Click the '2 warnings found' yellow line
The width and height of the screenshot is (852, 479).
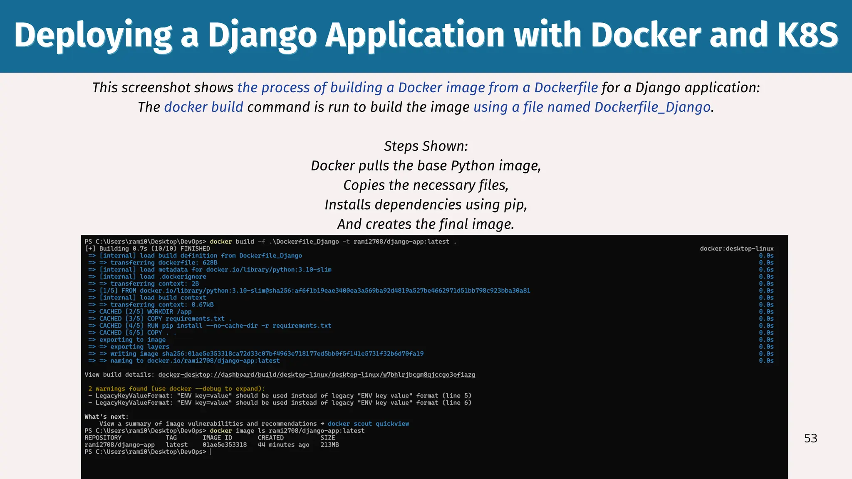[x=176, y=389]
